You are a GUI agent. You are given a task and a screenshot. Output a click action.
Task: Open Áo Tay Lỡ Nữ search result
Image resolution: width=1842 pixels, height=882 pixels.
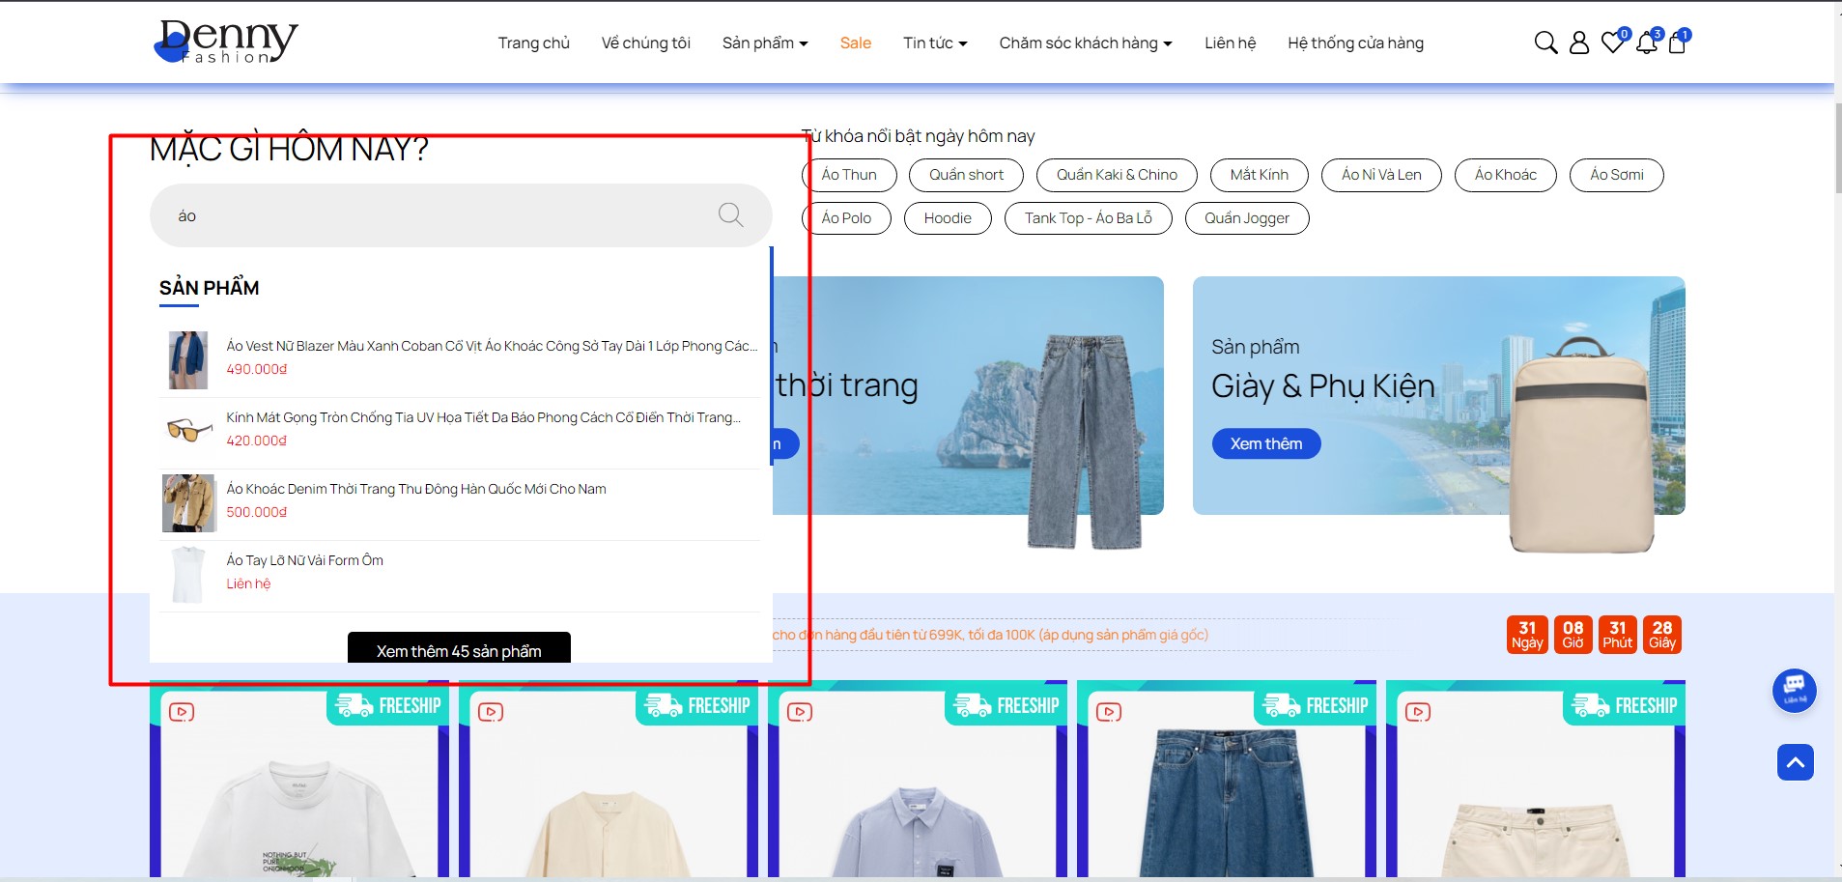(x=305, y=560)
